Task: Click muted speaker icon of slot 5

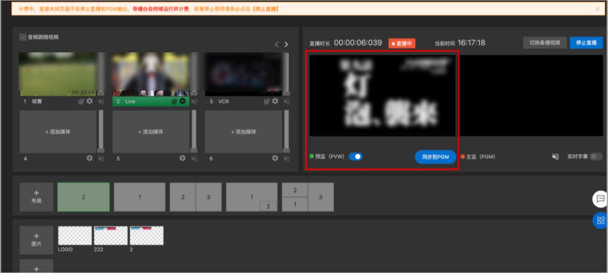Action: (x=194, y=158)
